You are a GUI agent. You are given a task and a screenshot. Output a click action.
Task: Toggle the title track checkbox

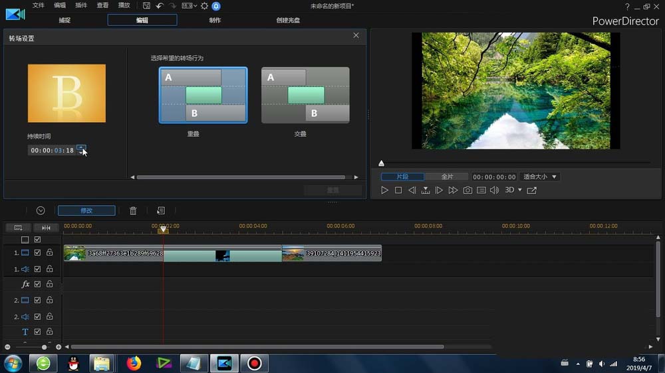pos(37,331)
